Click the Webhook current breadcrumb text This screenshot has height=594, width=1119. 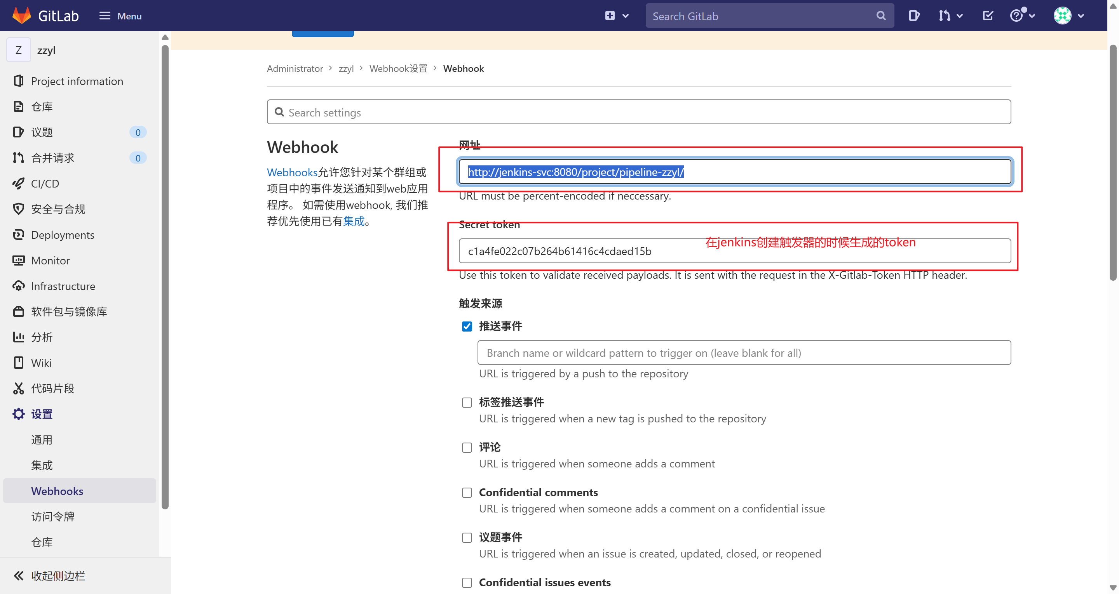pyautogui.click(x=463, y=69)
